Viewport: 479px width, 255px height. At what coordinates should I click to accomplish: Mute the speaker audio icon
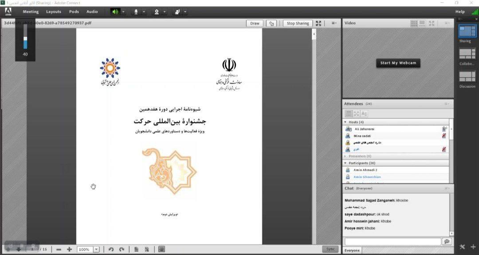tap(115, 11)
